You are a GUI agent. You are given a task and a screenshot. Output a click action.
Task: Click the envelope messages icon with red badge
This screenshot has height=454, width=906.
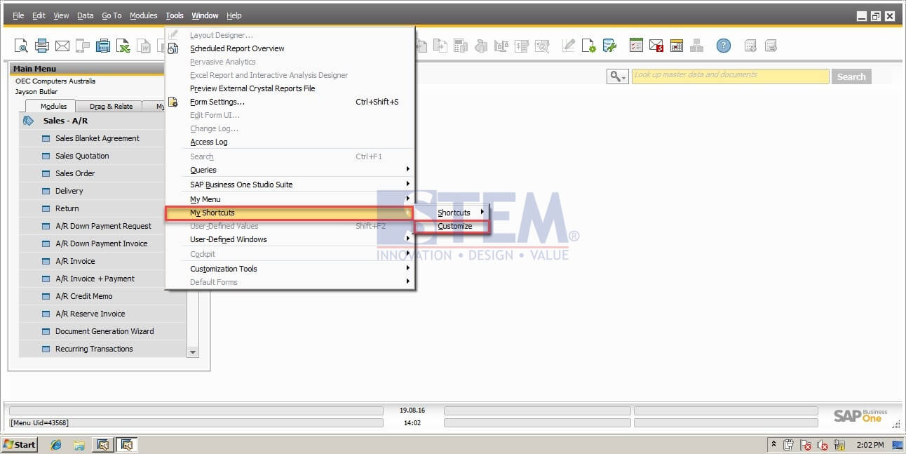click(x=656, y=46)
